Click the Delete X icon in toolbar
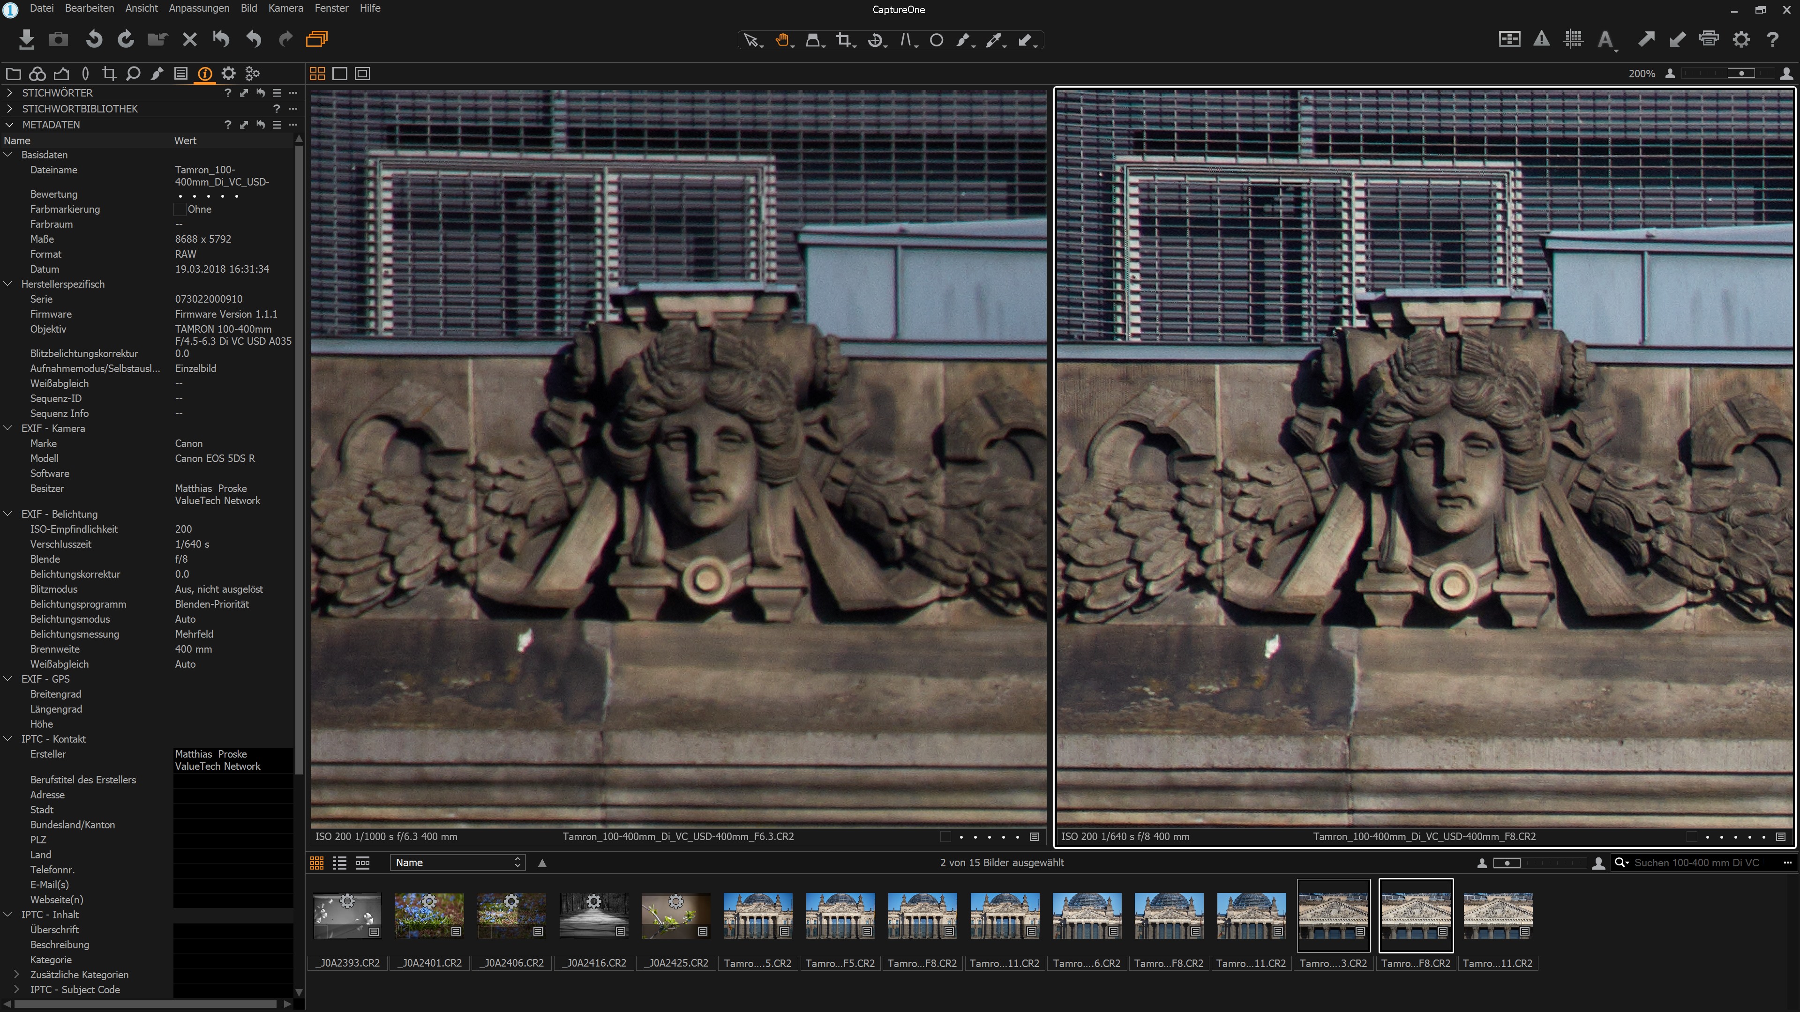The width and height of the screenshot is (1800, 1012). click(189, 39)
